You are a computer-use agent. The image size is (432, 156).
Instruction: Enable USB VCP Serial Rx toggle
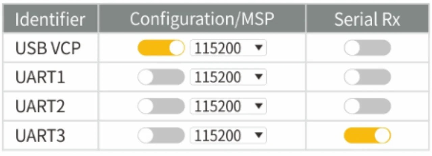(x=367, y=48)
